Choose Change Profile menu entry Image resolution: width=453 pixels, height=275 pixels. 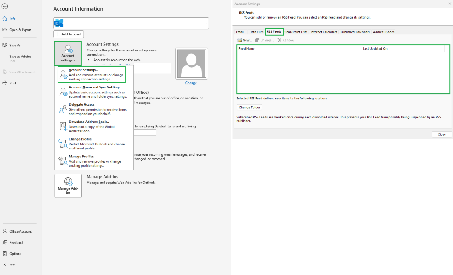93,144
